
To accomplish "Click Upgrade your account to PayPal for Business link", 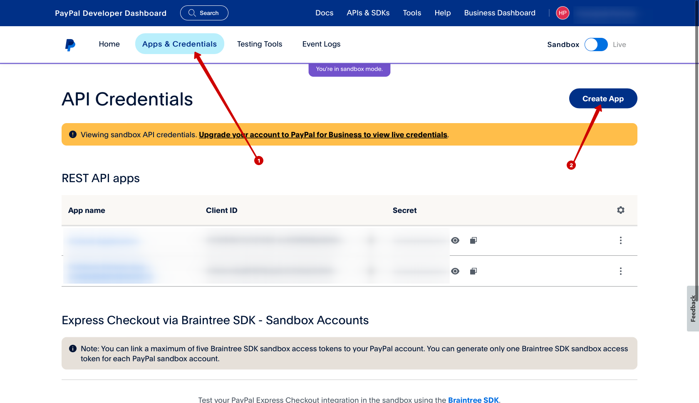I will (323, 135).
